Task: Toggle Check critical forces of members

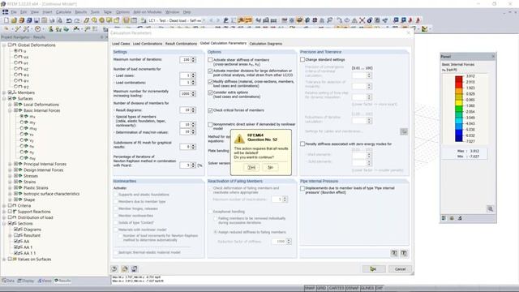Action: [210, 110]
